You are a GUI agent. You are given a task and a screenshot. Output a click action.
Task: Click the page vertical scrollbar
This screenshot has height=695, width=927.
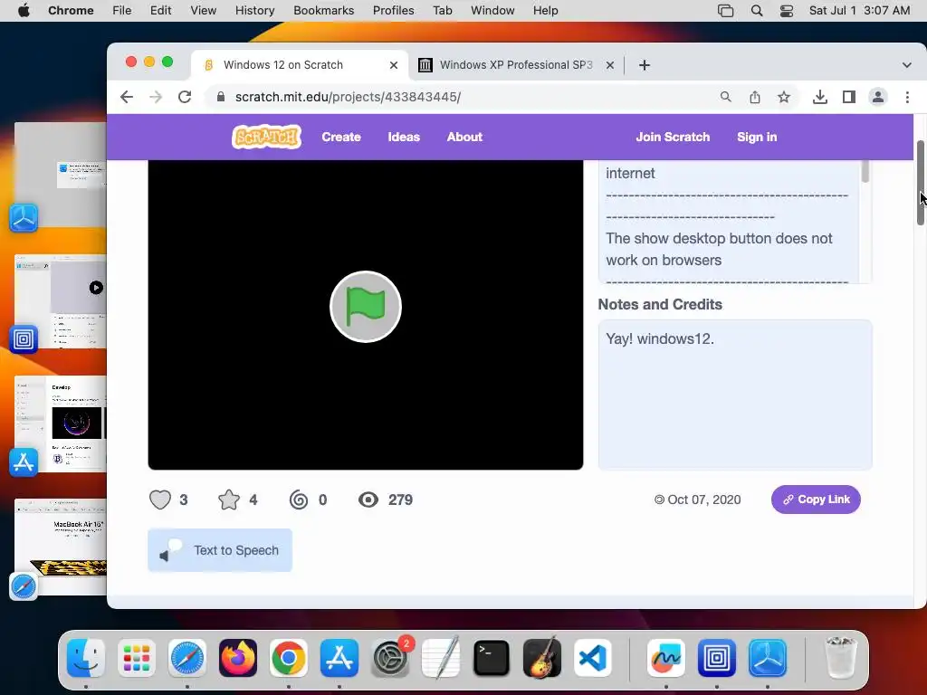tap(921, 183)
